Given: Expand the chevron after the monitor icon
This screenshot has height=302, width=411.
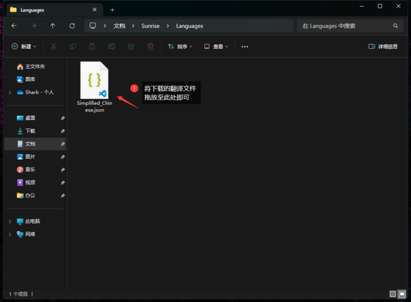Looking at the screenshot, I should [x=105, y=26].
